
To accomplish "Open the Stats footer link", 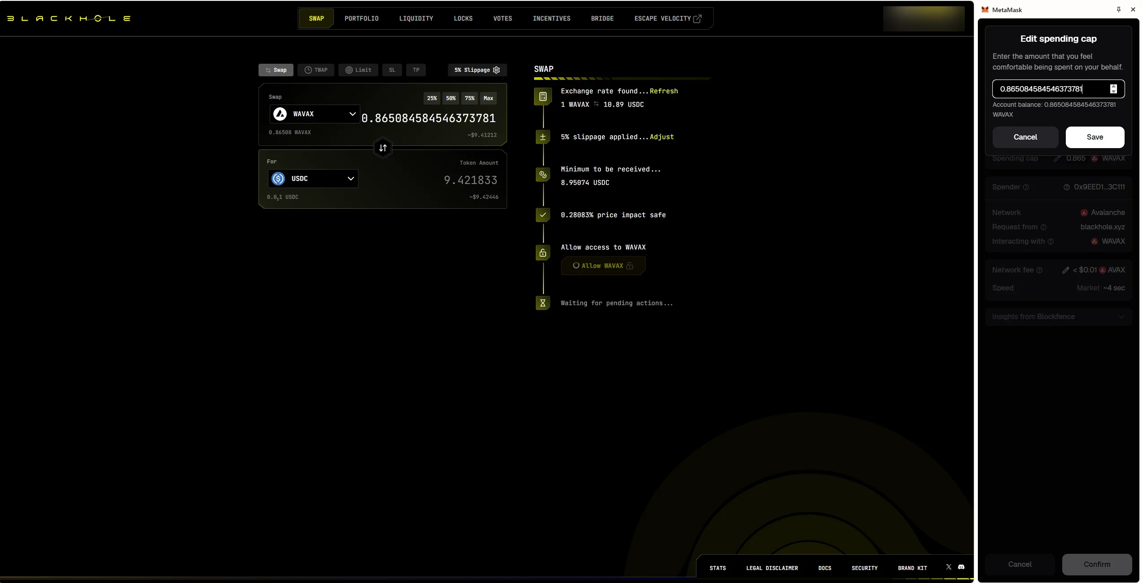I will [x=717, y=568].
